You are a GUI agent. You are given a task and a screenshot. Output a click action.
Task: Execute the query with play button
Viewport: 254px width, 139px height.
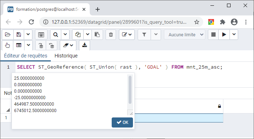pos(224,34)
